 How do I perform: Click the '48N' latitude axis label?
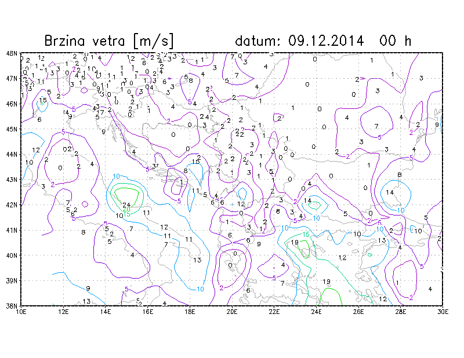point(12,53)
